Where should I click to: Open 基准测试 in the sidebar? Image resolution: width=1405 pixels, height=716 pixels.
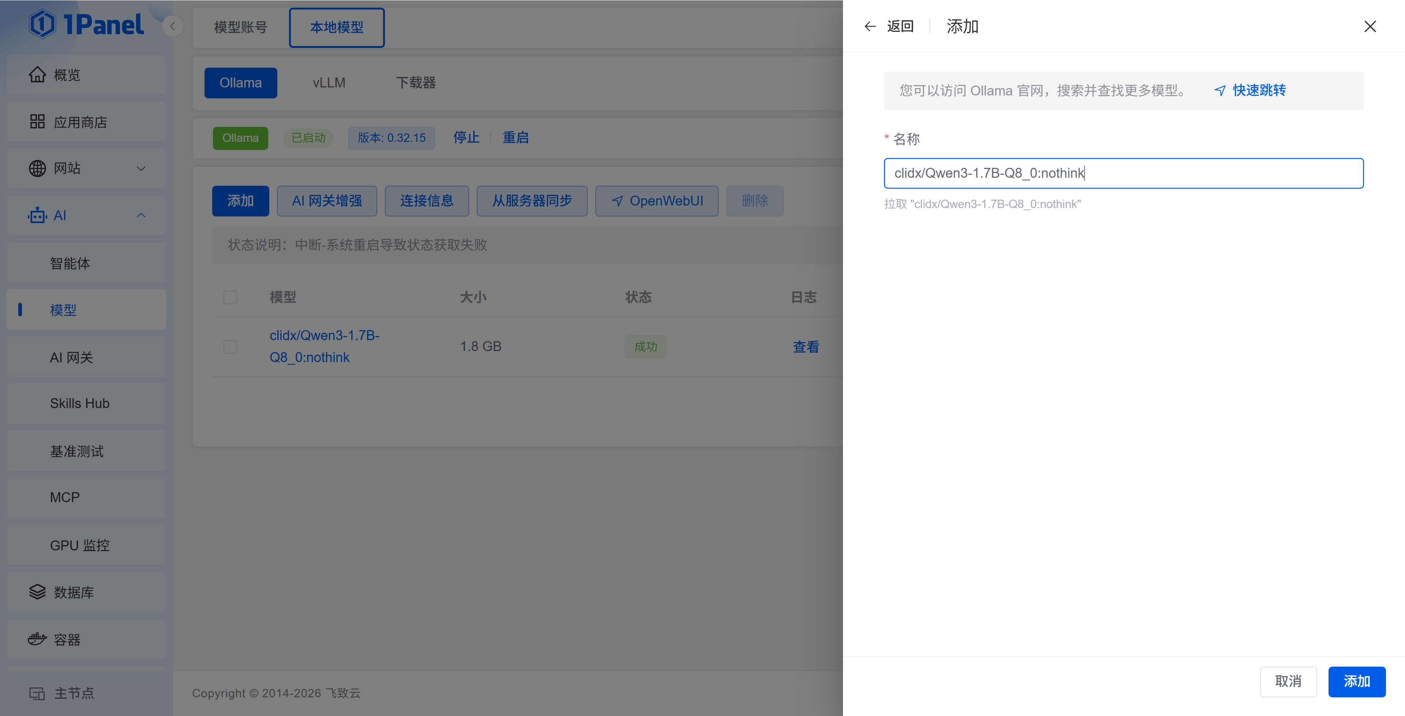coord(86,451)
